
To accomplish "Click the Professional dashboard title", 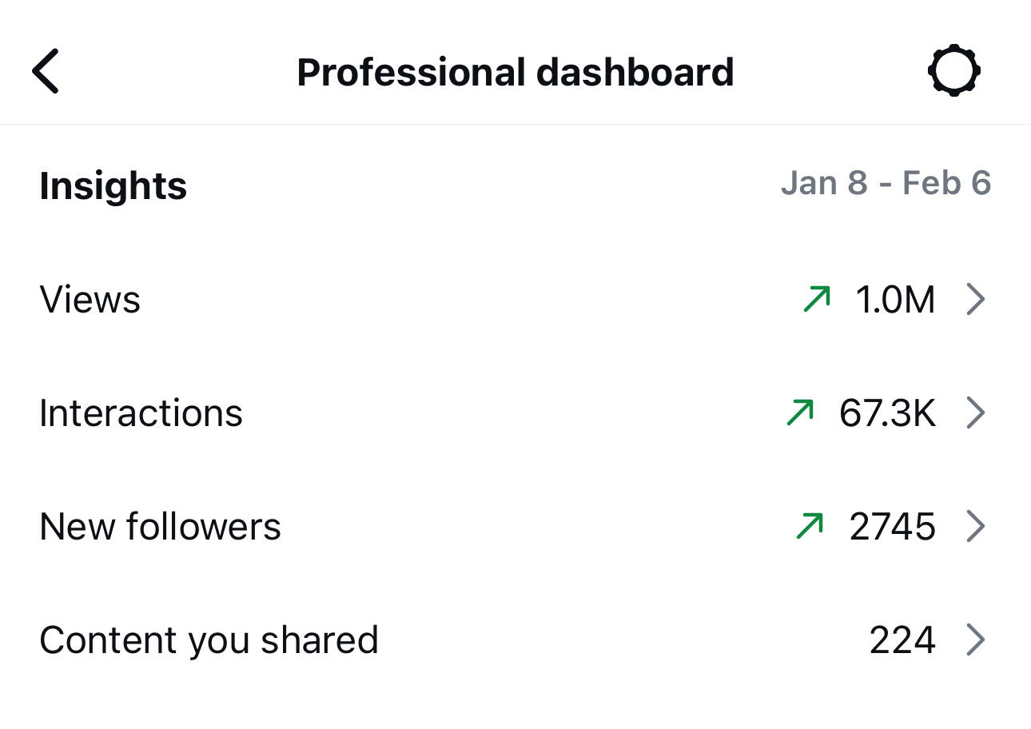I will (515, 72).
